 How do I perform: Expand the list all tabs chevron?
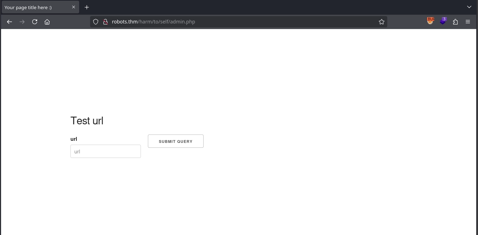coord(469,7)
